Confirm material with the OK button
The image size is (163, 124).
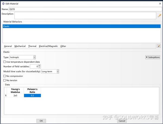pos(41,121)
